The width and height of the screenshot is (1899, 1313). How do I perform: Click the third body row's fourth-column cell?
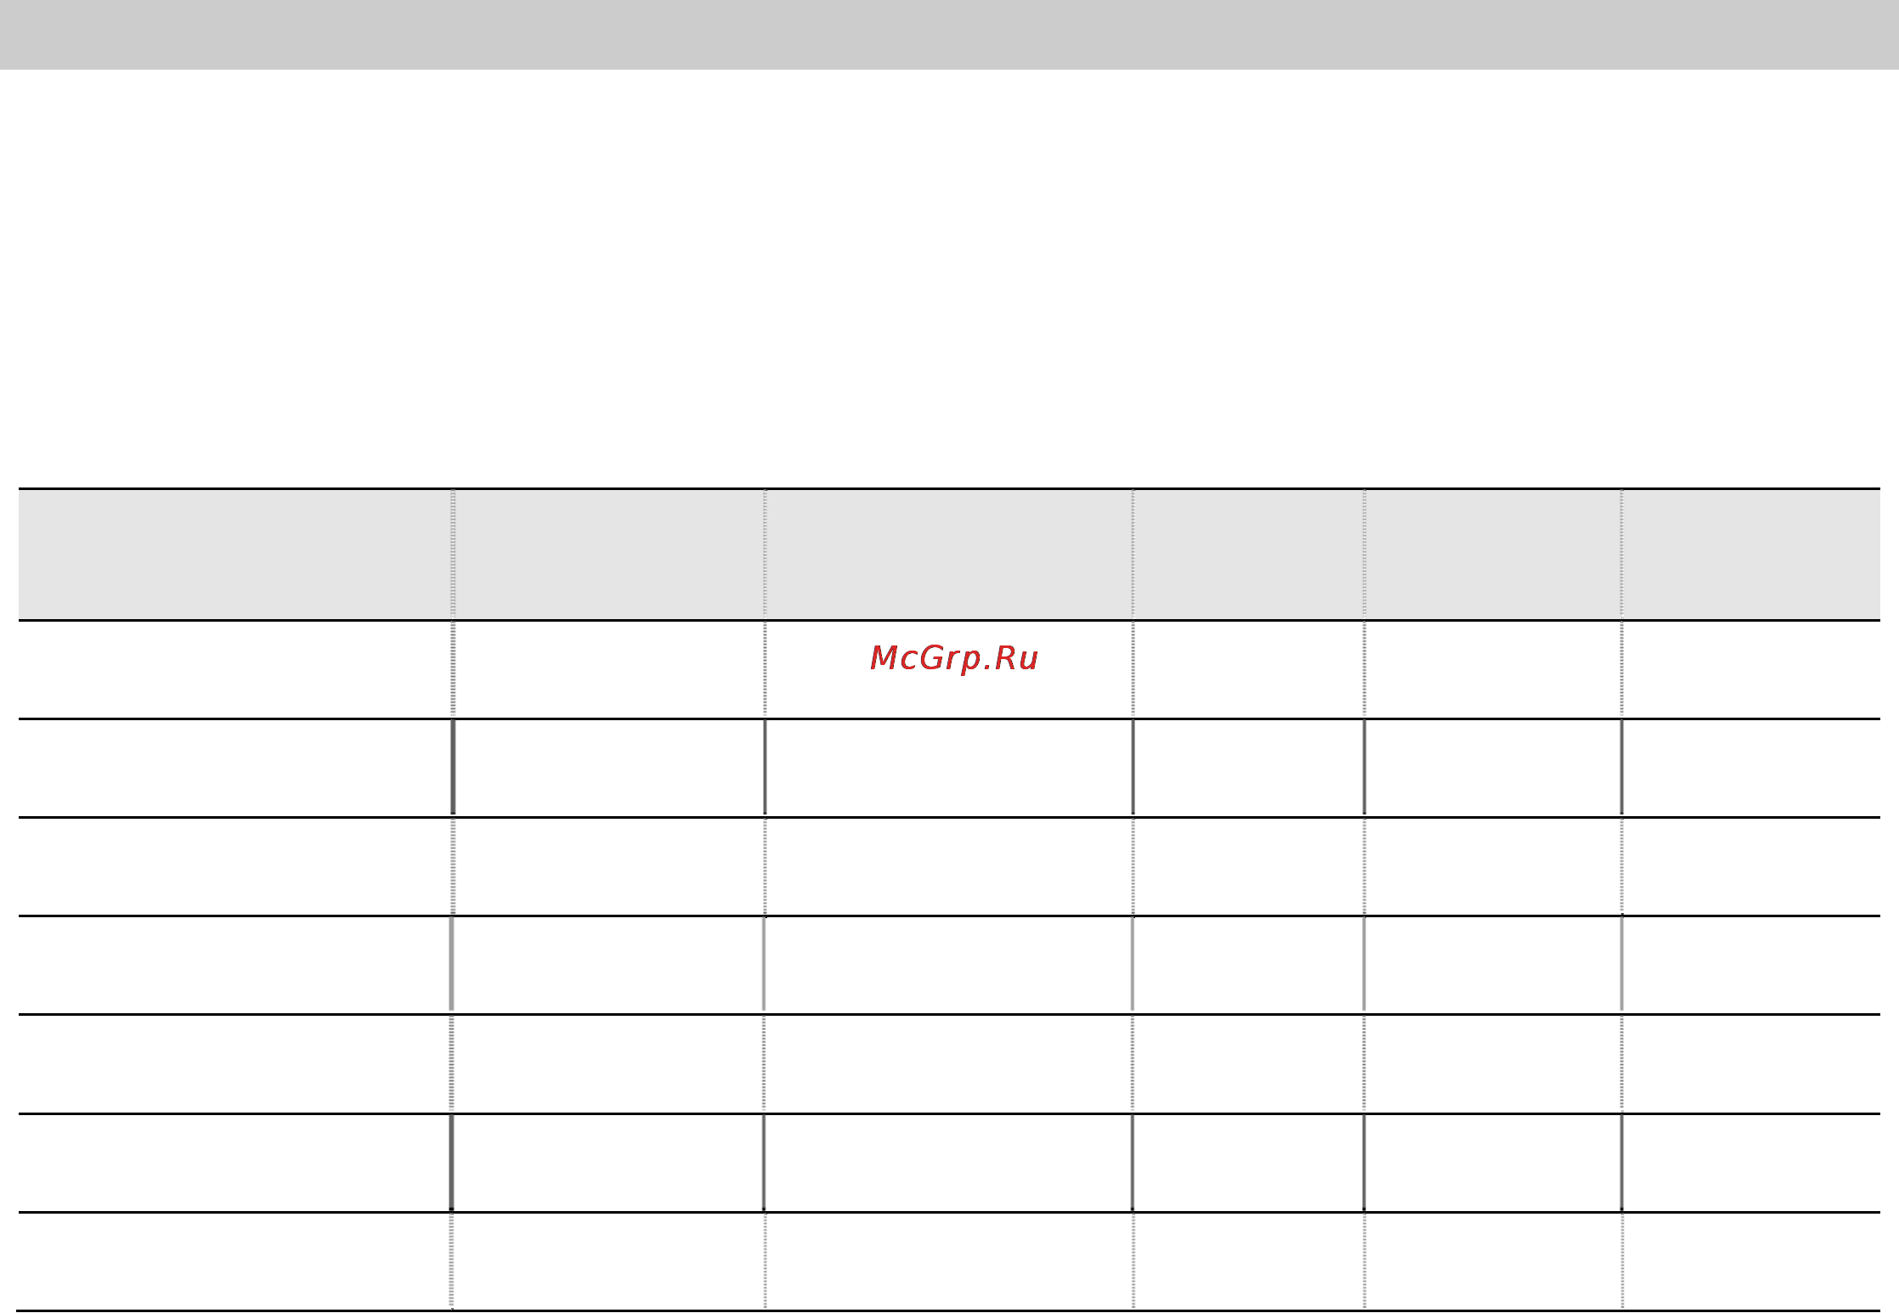click(1249, 866)
